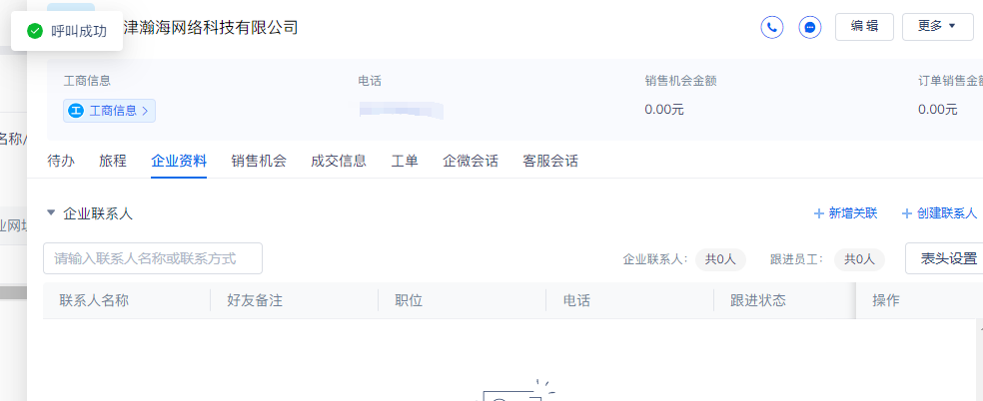Click the round 工 business info icon
This screenshot has height=401, width=983.
pyautogui.click(x=76, y=111)
